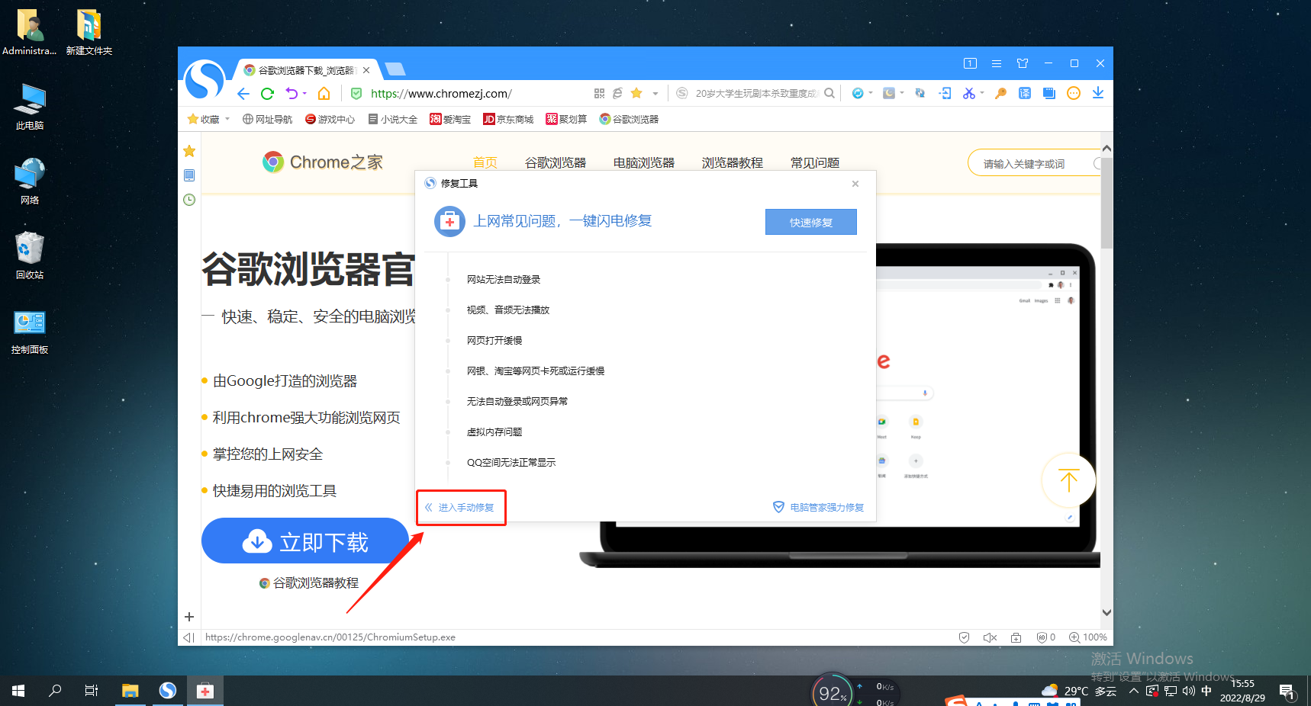The height and width of the screenshot is (706, 1311).
Task: Open the 电脑管家强力修复 link
Action: (818, 508)
